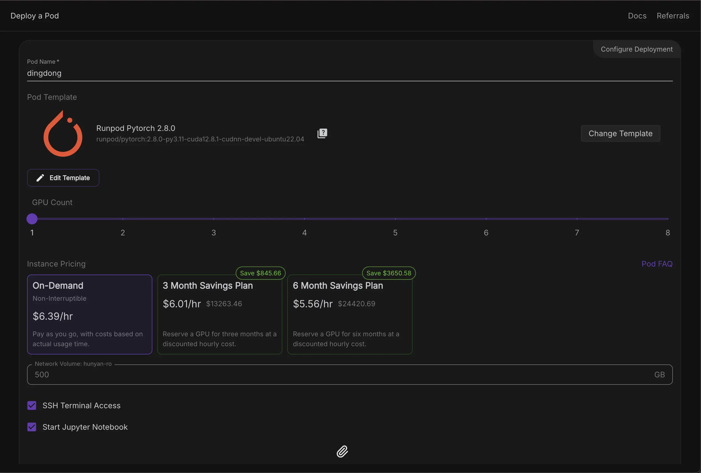Viewport: 701px width, 473px height.
Task: Set GPU count slider to 8
Action: (668, 219)
